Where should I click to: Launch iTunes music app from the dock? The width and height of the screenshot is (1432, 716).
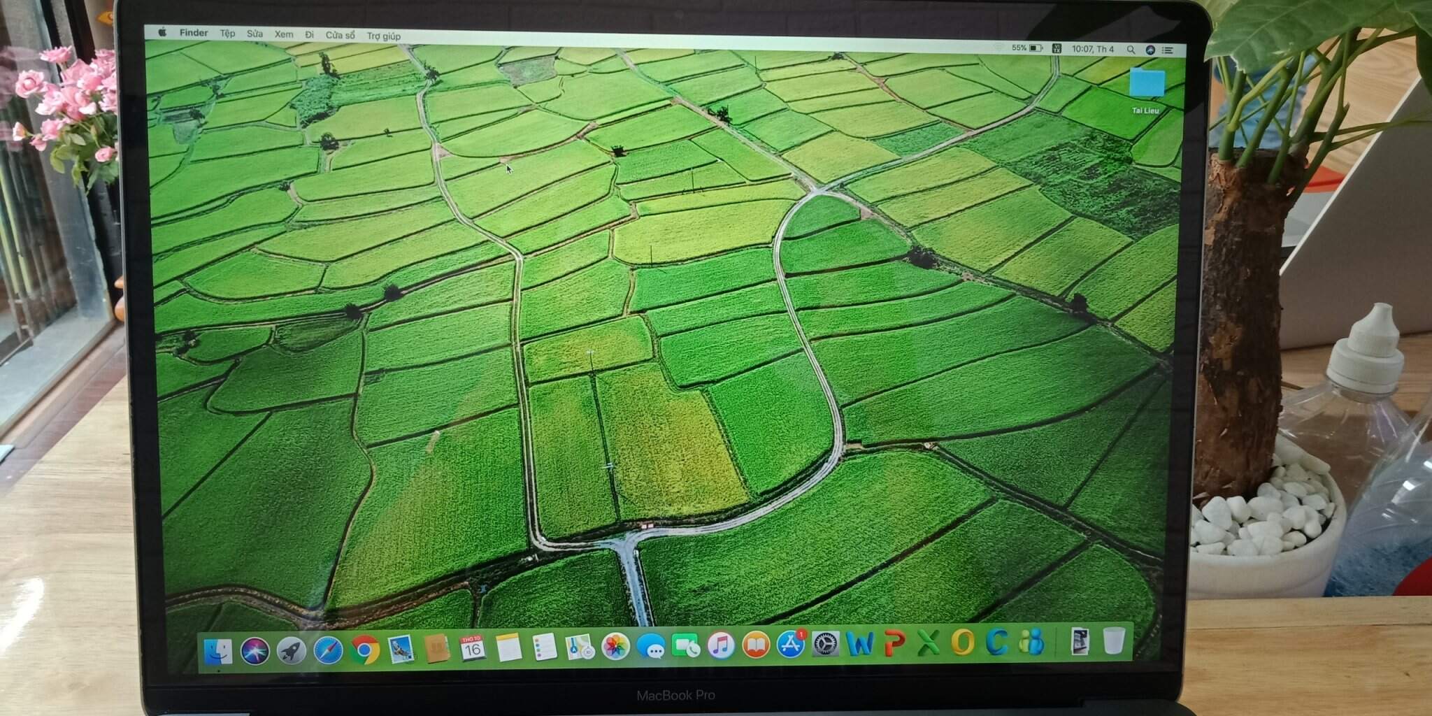point(720,645)
